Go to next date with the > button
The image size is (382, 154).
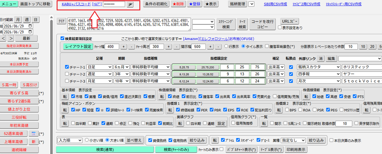pyautogui.click(x=11, y=38)
